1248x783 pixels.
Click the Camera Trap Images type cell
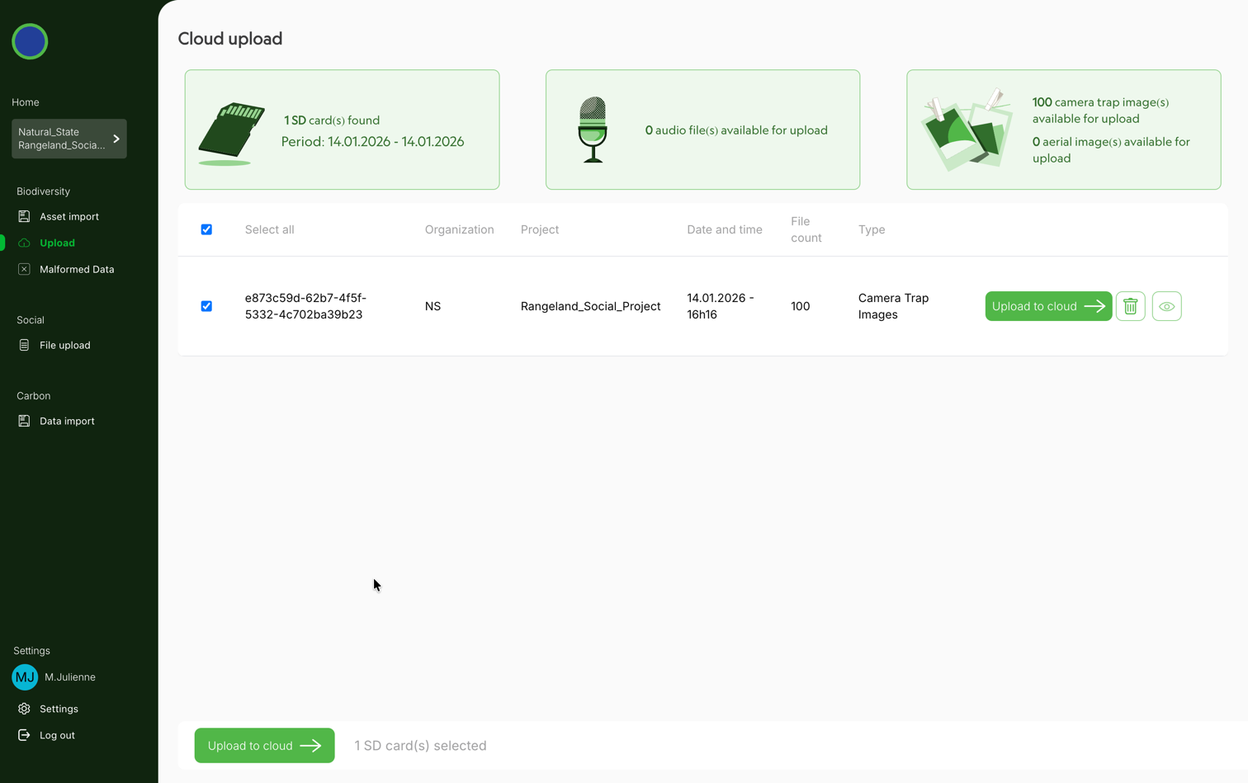pyautogui.click(x=894, y=306)
